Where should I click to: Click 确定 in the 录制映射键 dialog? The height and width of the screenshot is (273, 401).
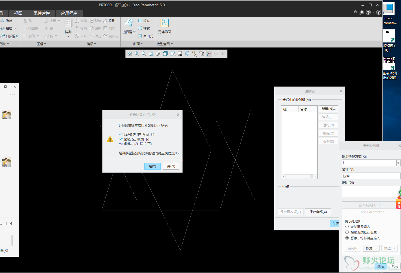click(381, 266)
